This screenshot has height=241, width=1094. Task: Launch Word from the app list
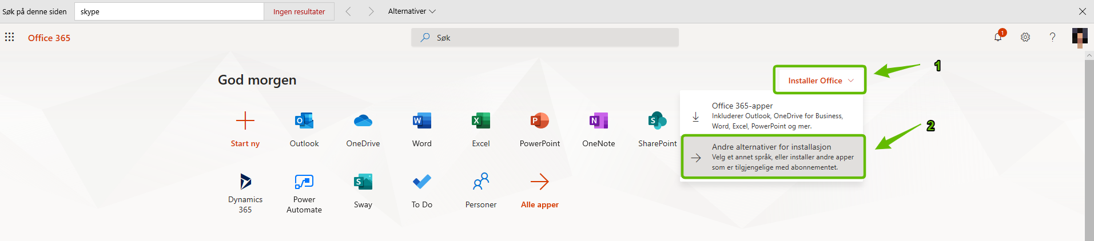(x=422, y=130)
